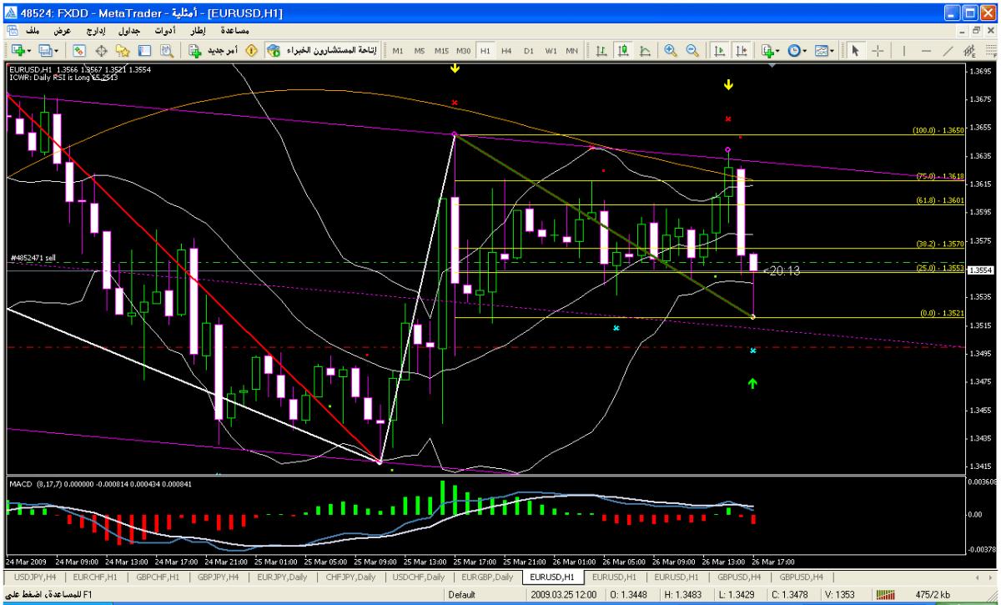Open the Templates icon
The width and height of the screenshot is (1001, 605).
click(x=822, y=50)
